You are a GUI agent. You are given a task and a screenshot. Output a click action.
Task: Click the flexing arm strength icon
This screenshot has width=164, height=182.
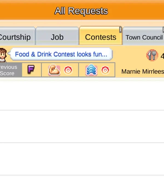pyautogui.click(x=54, y=70)
